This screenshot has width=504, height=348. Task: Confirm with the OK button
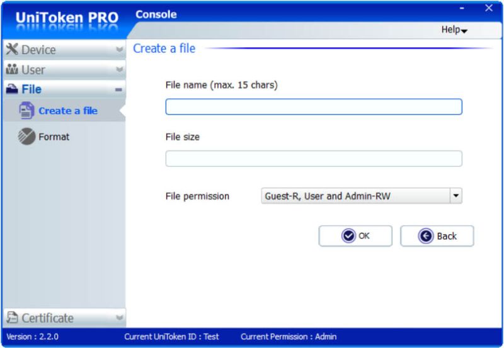355,236
